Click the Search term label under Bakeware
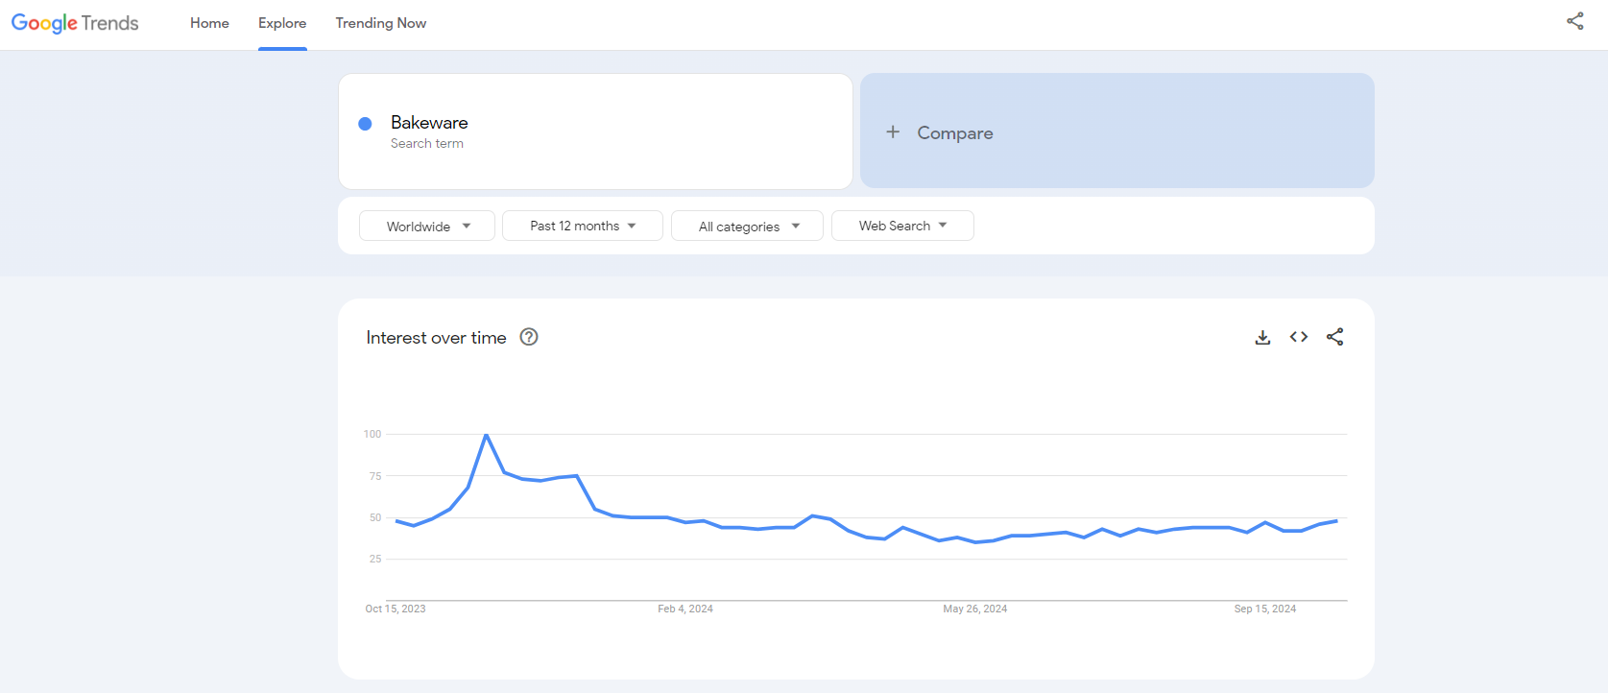This screenshot has width=1608, height=693. point(427,144)
